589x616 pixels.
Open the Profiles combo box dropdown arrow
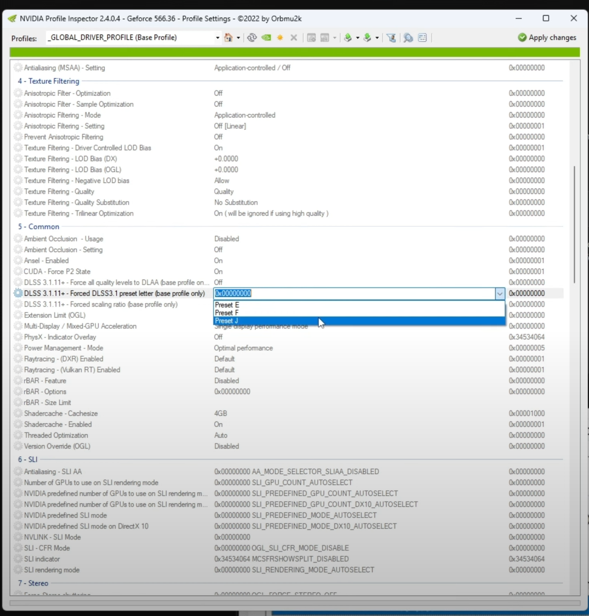pos(218,38)
